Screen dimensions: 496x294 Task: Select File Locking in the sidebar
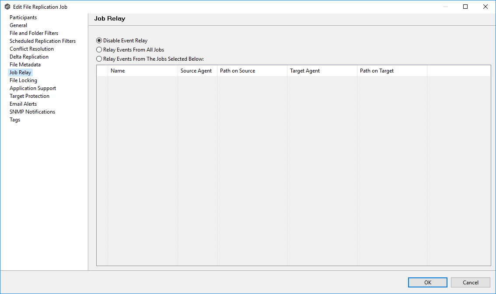click(23, 80)
